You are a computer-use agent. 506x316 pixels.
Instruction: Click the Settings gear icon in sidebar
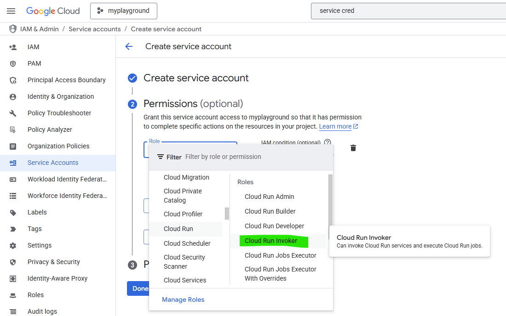click(13, 245)
